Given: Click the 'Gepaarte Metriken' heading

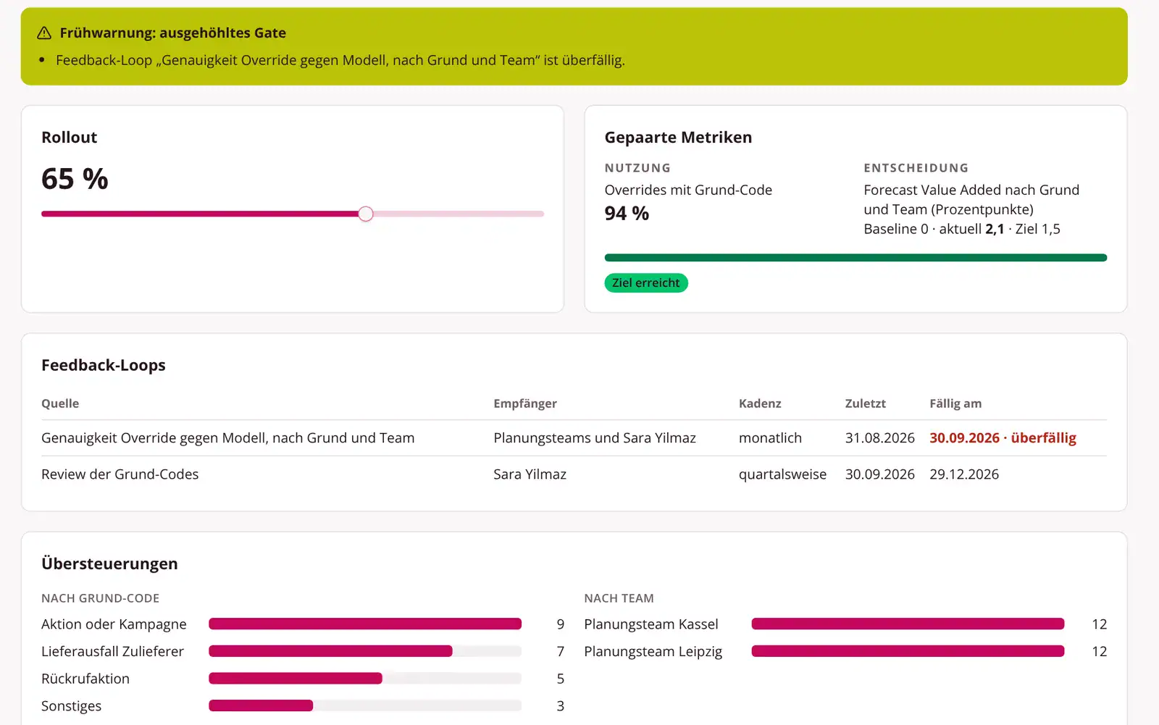Looking at the screenshot, I should coord(678,138).
